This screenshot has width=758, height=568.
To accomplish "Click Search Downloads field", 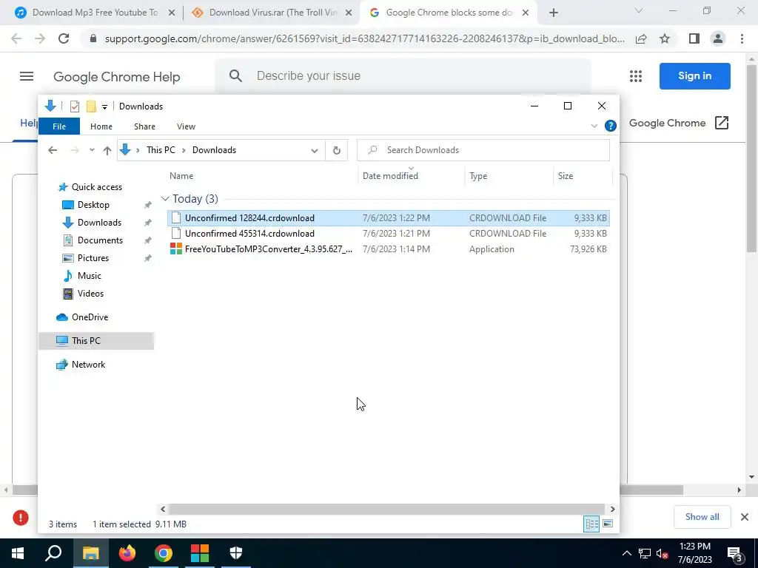I will [483, 150].
